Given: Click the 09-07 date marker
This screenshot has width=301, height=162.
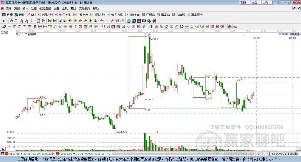Looking at the screenshot, I should [256, 38].
